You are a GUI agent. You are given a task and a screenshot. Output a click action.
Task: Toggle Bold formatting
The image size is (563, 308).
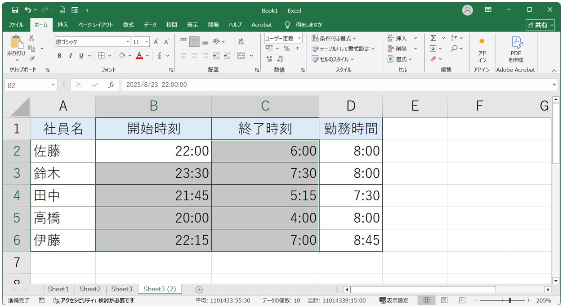(59, 56)
